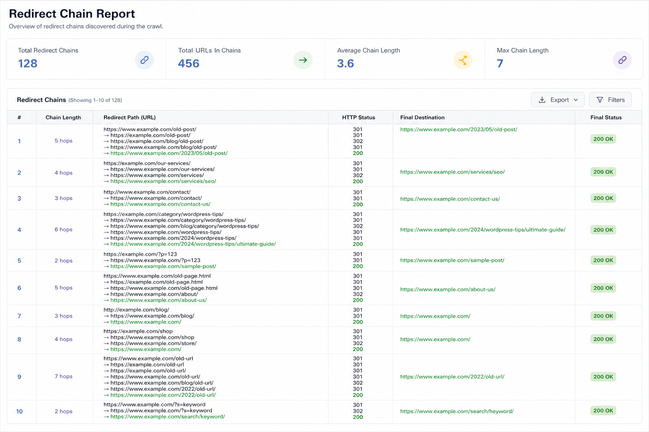Screen dimensions: 649x432
Task: Click 'Showing 1–10 of 128' text
Action: pyautogui.click(x=95, y=100)
